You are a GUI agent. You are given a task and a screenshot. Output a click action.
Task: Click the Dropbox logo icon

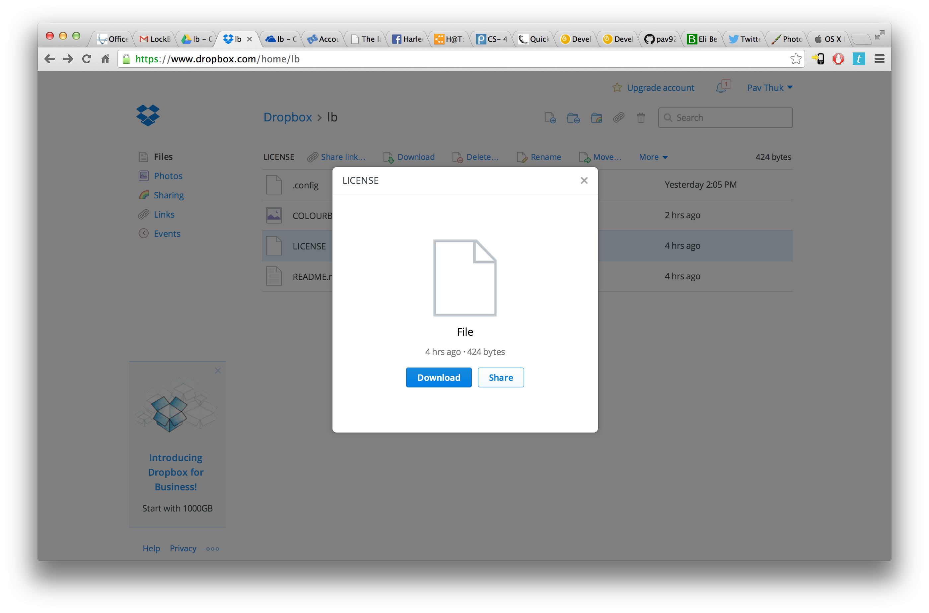148,115
